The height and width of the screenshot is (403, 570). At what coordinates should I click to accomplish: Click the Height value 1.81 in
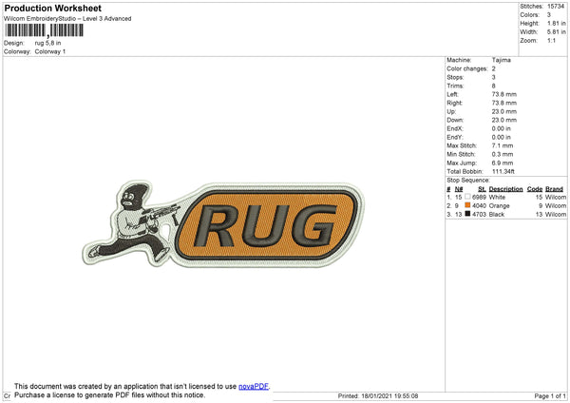tap(557, 23)
